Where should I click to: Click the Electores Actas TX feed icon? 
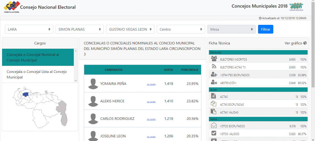pyautogui.click(x=214, y=67)
